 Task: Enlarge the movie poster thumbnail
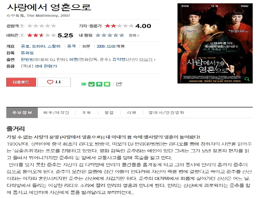pos(215,43)
